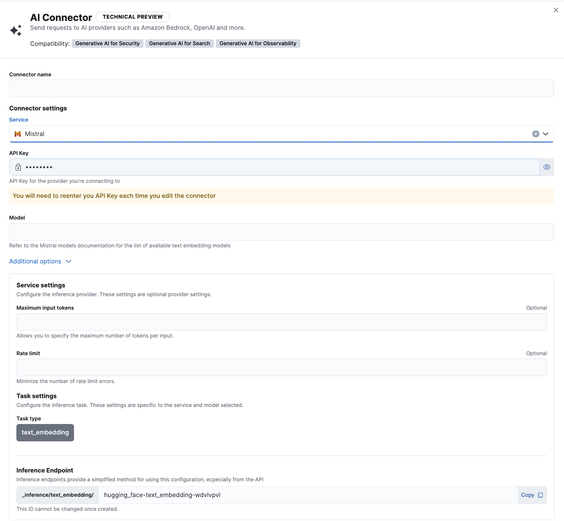
Task: Focus the Connector name field
Action: pyautogui.click(x=281, y=88)
